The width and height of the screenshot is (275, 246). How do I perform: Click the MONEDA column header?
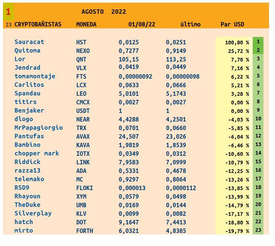click(86, 25)
